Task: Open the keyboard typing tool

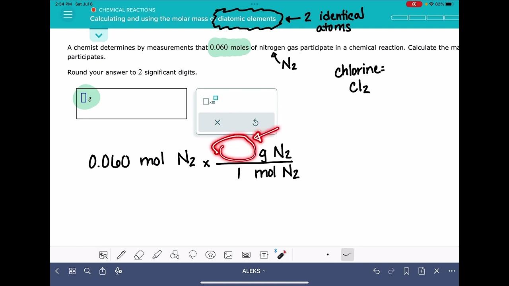Action: [246, 255]
